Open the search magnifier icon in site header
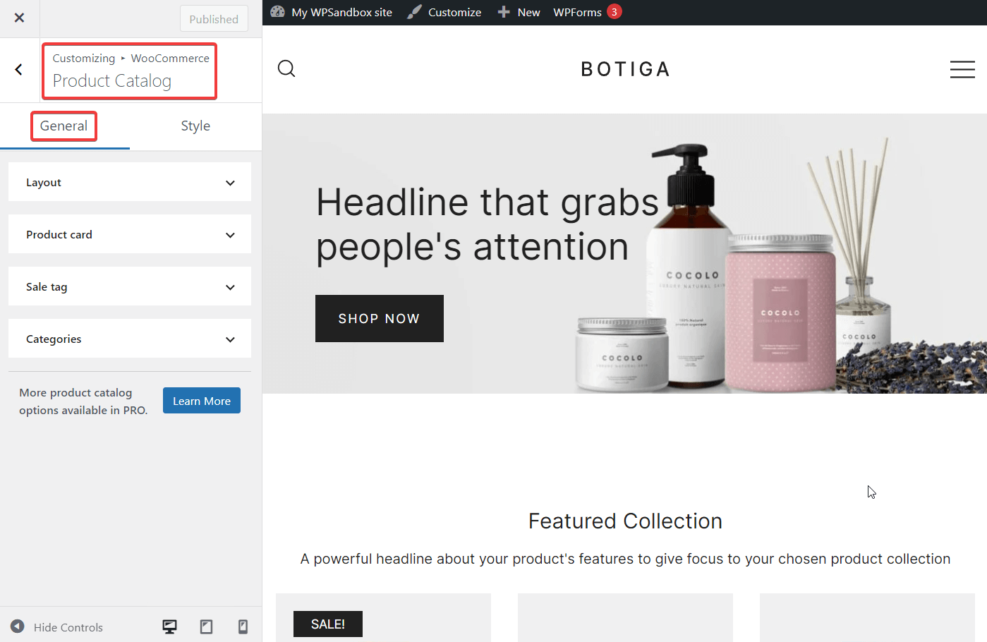 286,68
